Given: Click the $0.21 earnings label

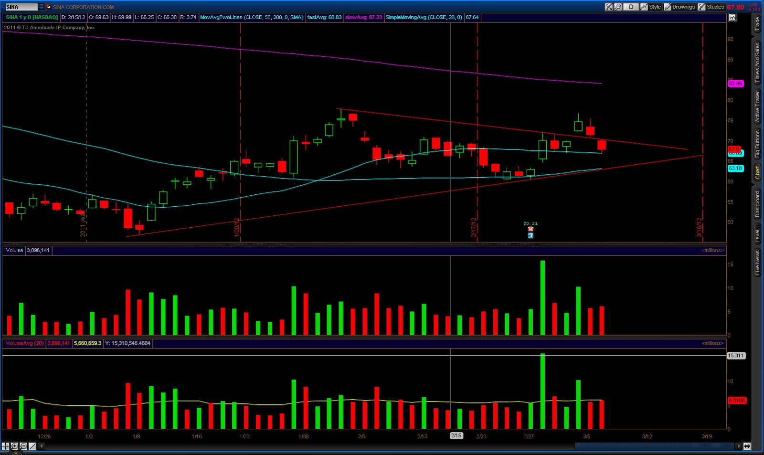Looking at the screenshot, I should (x=531, y=223).
